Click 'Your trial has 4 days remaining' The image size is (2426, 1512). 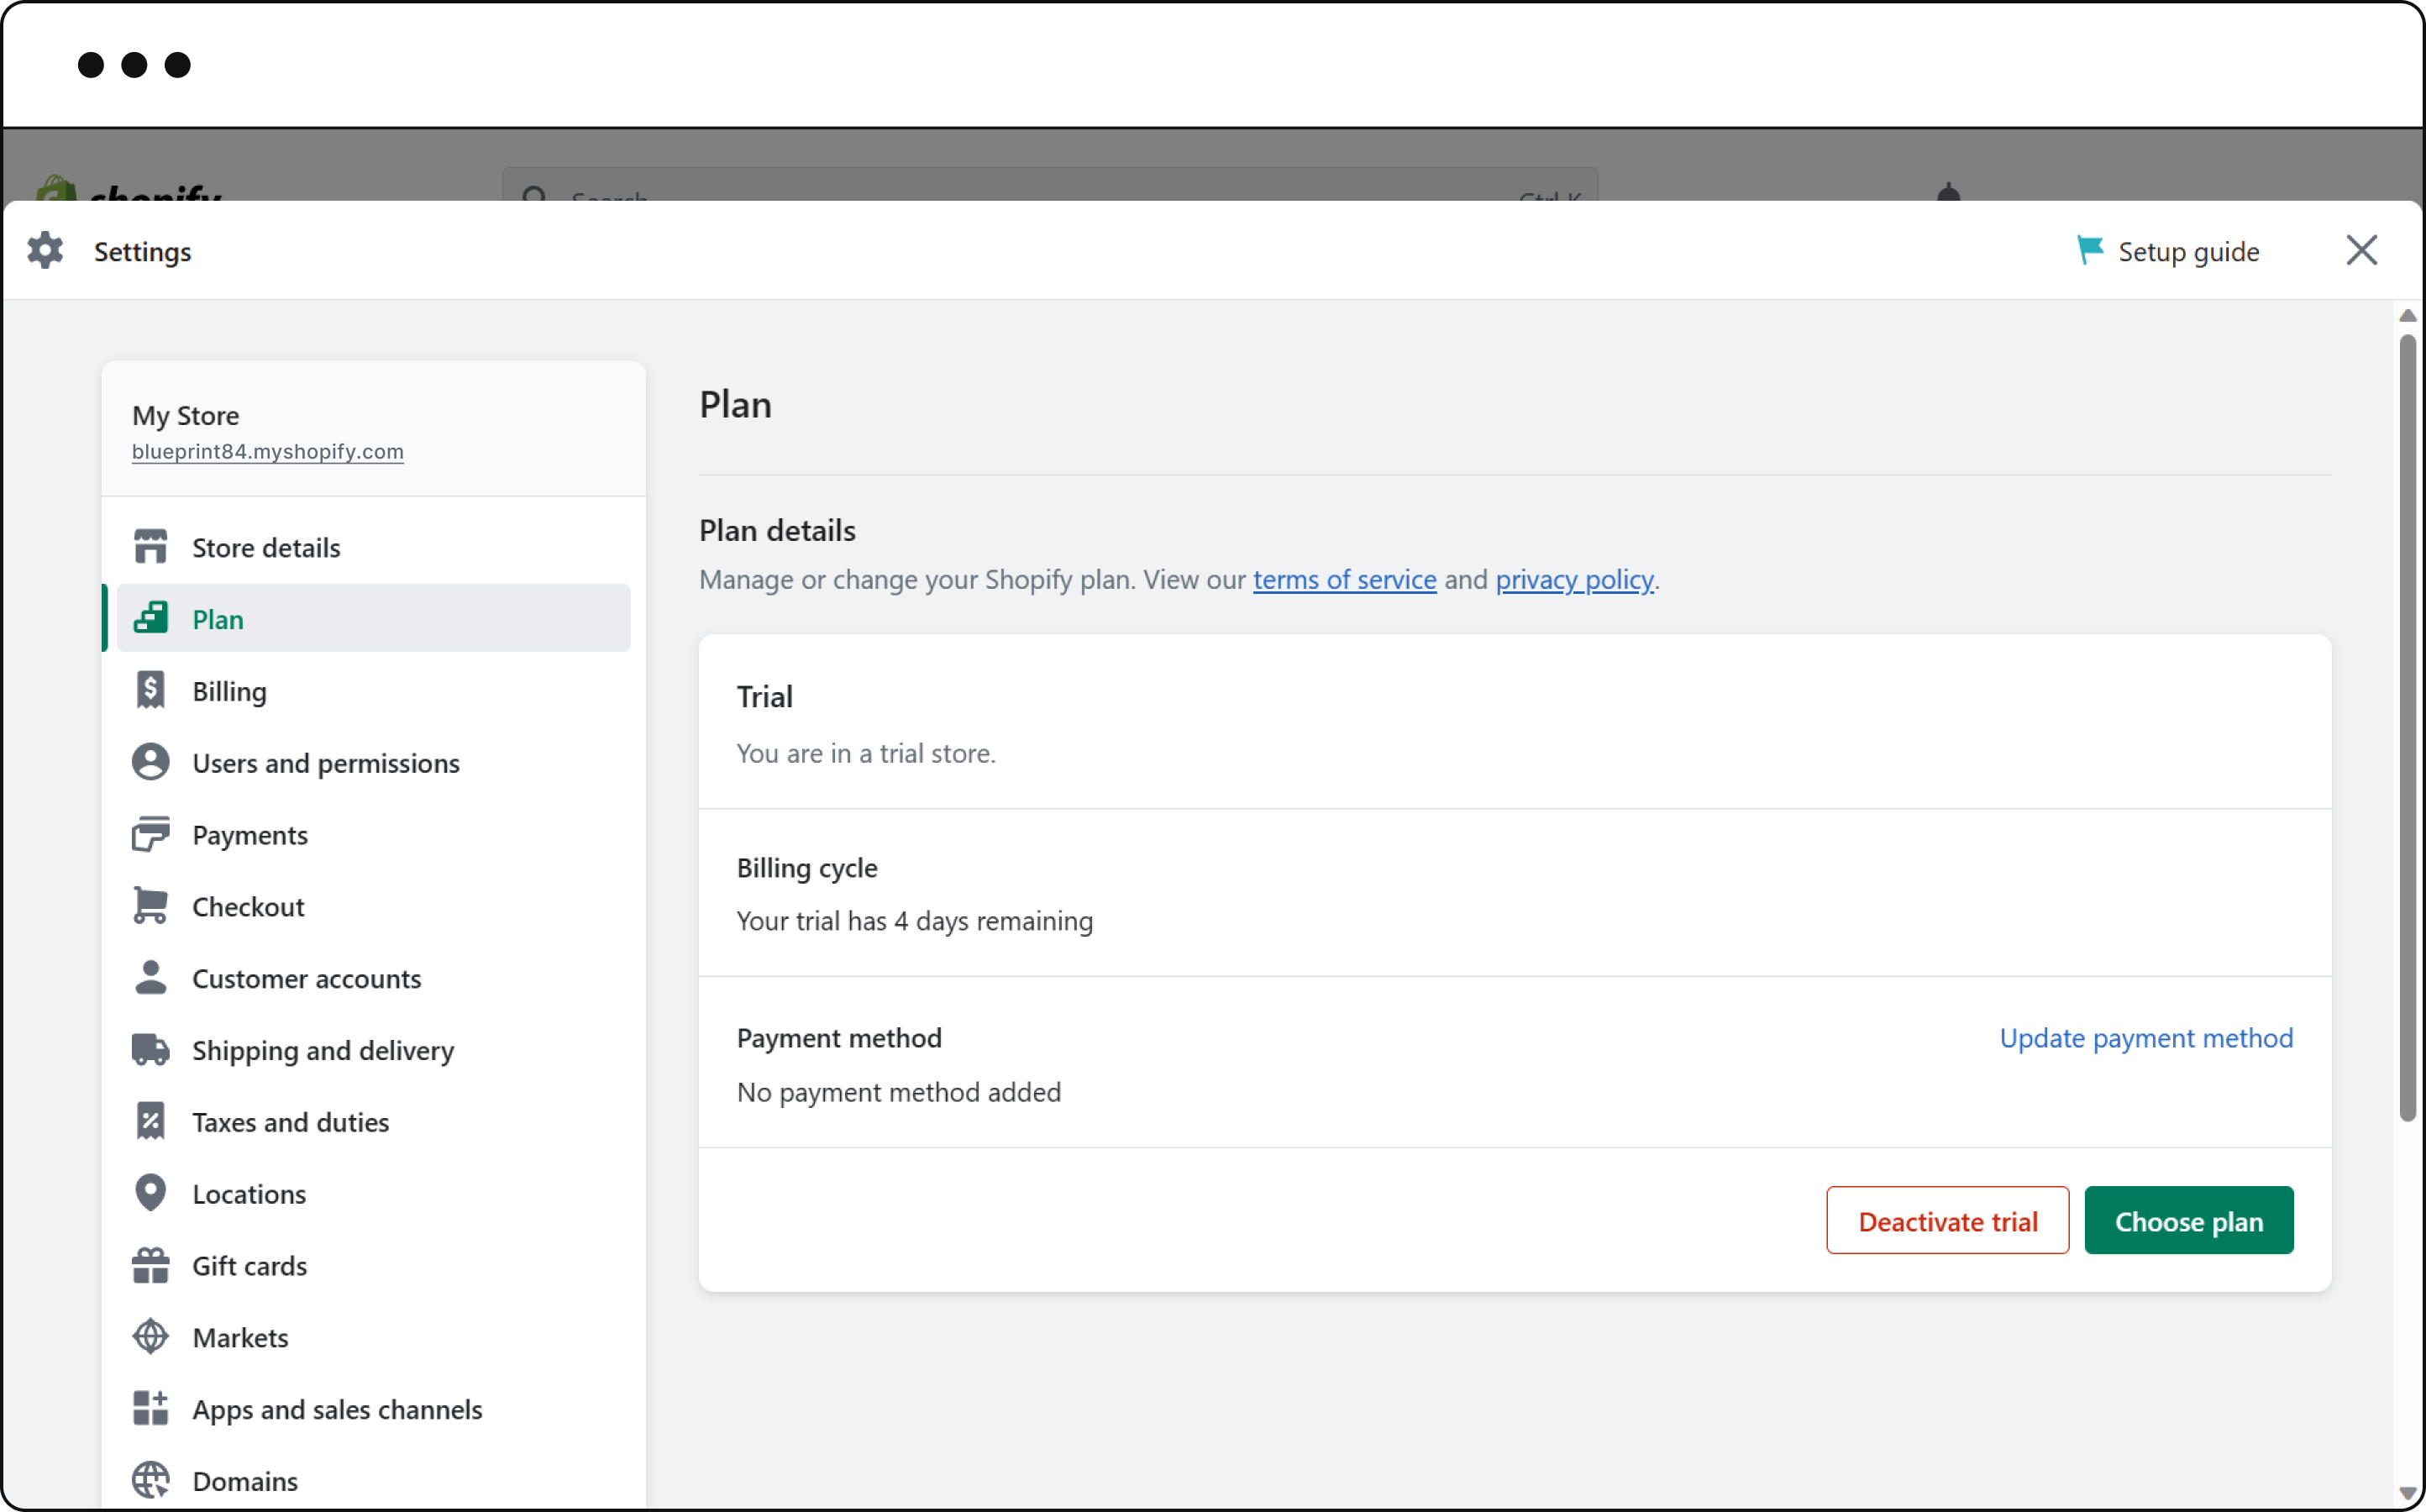[915, 921]
